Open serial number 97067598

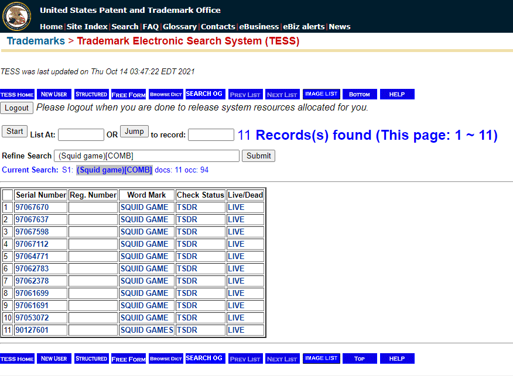click(x=32, y=232)
